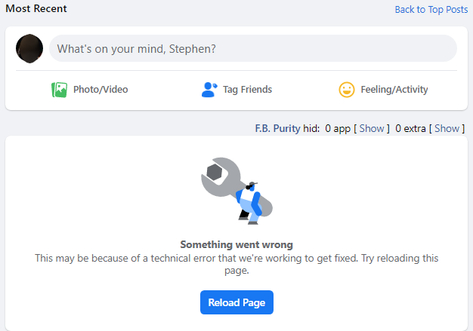
Task: Click the Most Recent heading
Action: pyautogui.click(x=36, y=8)
